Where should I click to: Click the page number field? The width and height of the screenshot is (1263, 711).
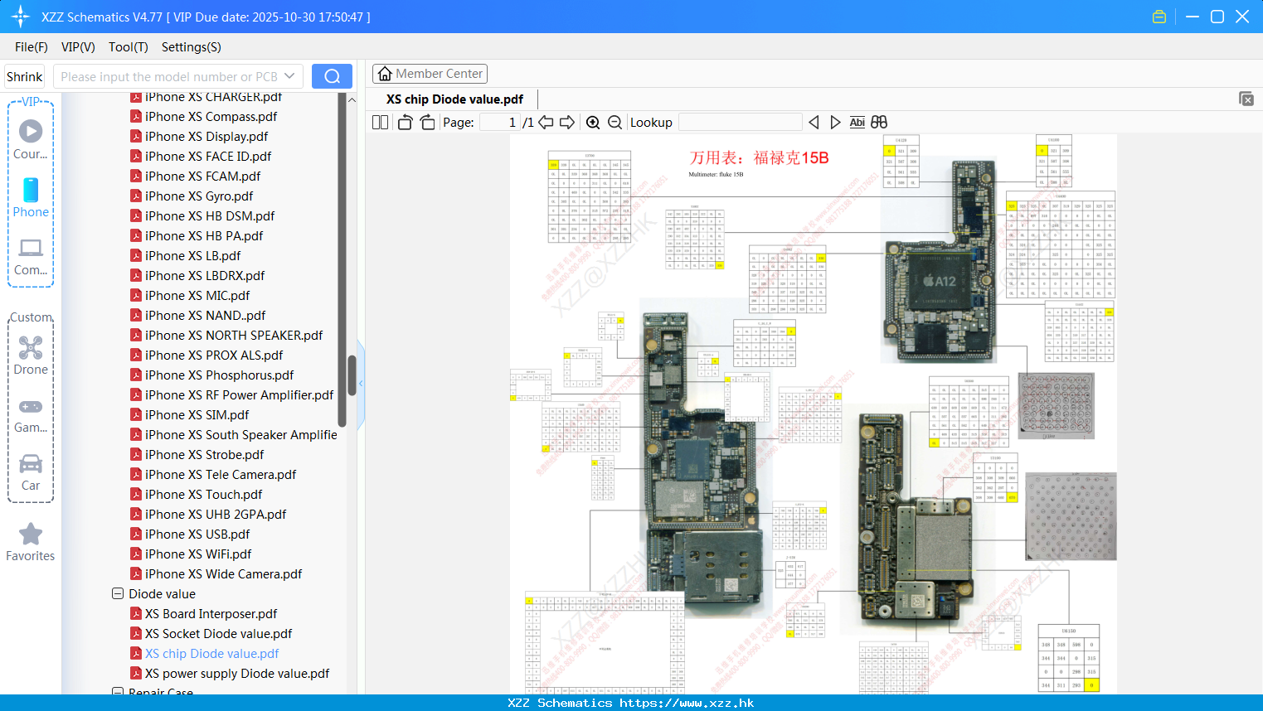coord(500,123)
